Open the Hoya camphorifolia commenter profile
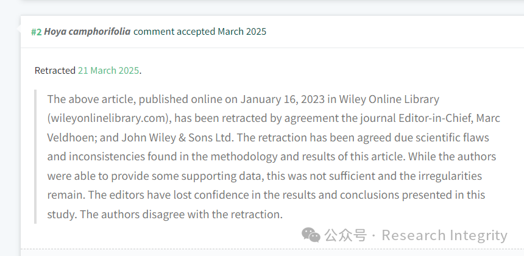 (x=87, y=32)
